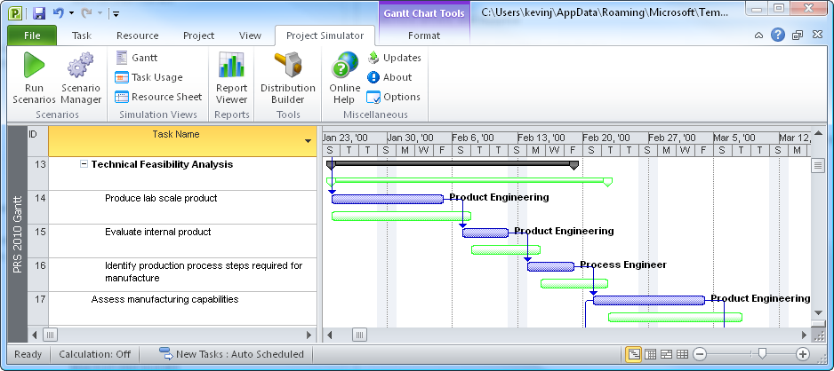
Task: Click the black summary bar for Technical Feasibility Analysis
Action: click(452, 164)
